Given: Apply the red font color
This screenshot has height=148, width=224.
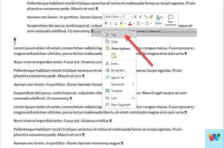Looking at the screenshot, I should pos(130,23).
